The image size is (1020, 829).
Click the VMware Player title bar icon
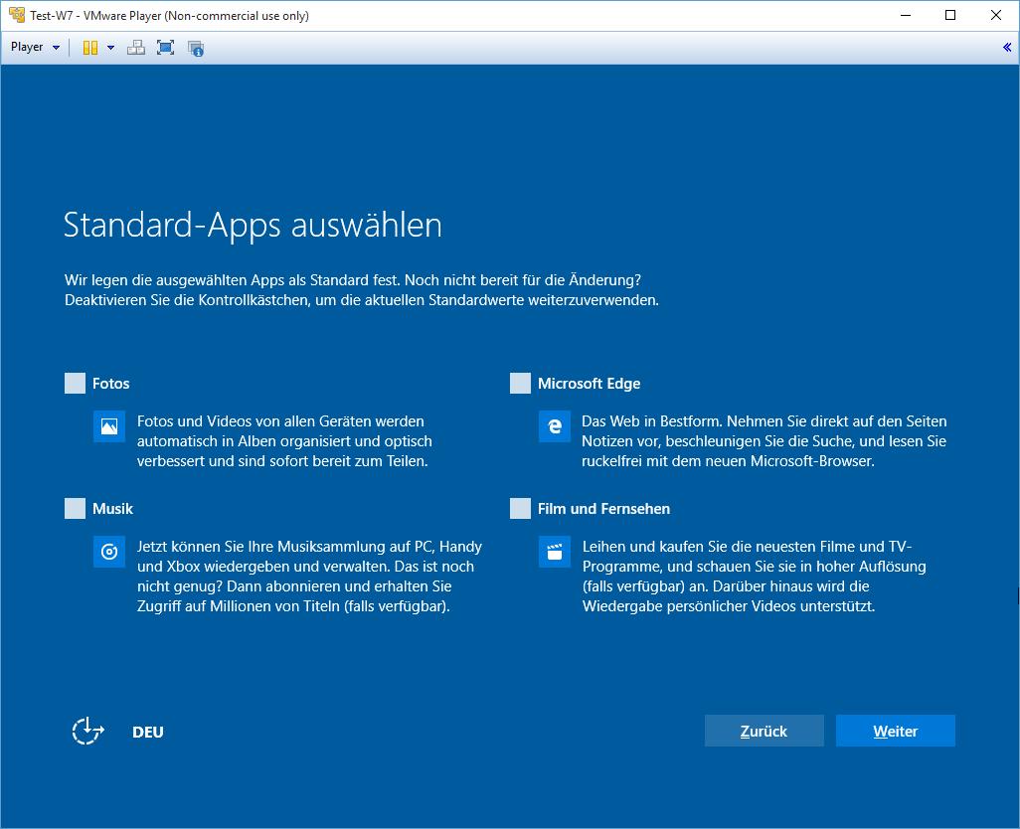point(16,15)
